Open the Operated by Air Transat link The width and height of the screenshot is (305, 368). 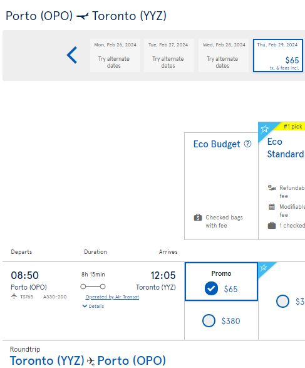pyautogui.click(x=112, y=297)
